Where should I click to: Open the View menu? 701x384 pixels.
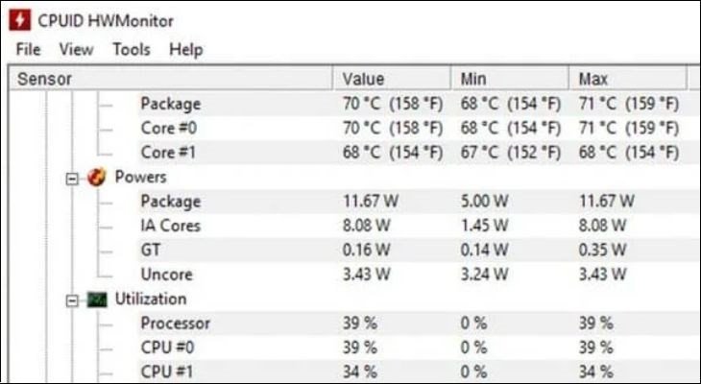(76, 49)
